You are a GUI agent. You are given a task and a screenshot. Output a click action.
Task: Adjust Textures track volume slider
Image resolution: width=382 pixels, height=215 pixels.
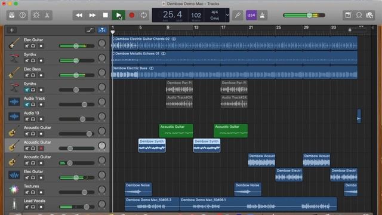tap(76, 192)
